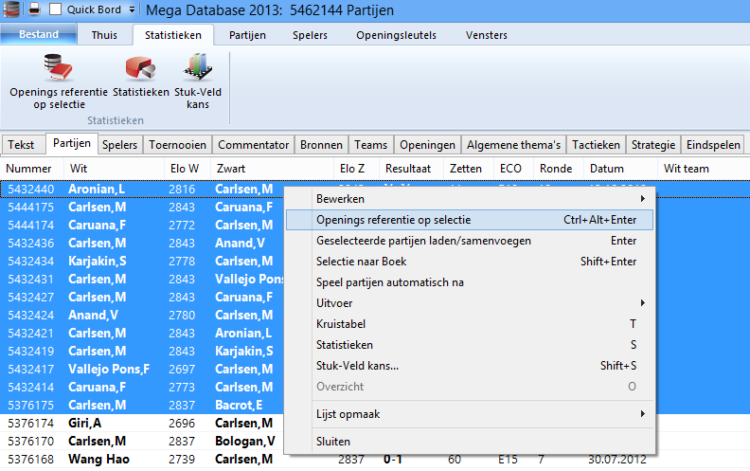
Task: Select the Statistieken ribbon tab
Action: (173, 35)
